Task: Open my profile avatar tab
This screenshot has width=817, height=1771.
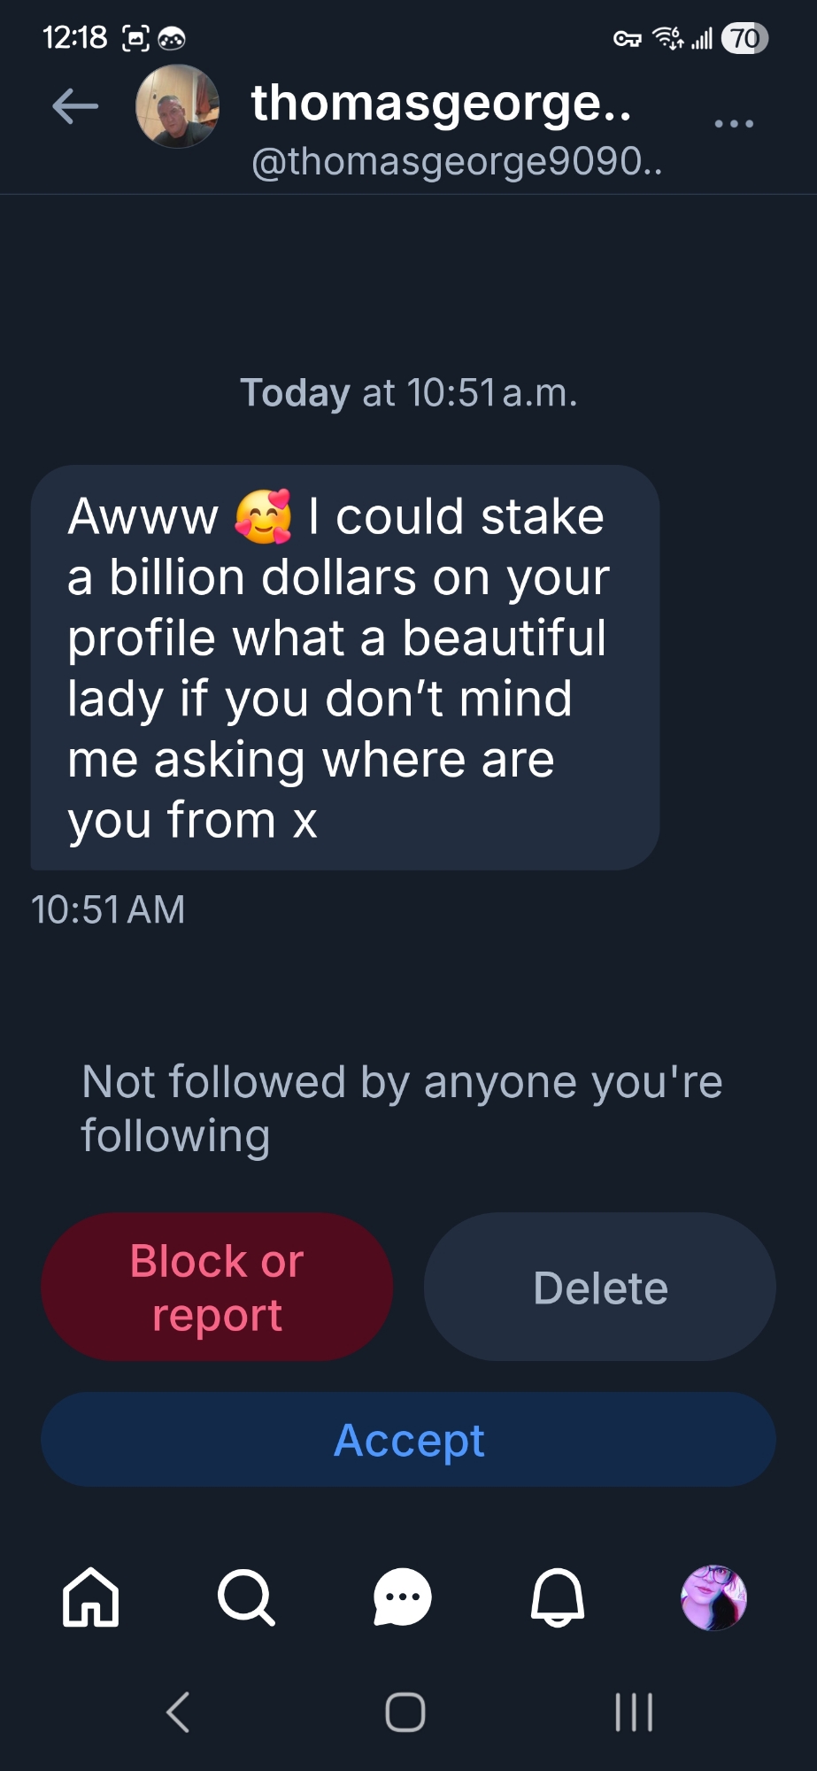Action: (713, 1597)
